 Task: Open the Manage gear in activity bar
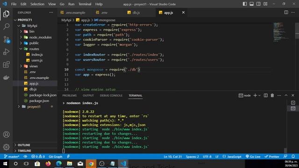pos(6,147)
